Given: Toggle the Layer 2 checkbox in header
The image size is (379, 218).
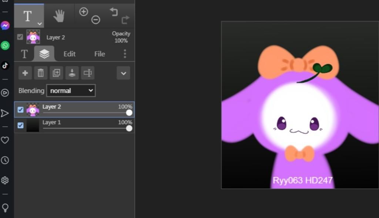Looking at the screenshot, I should pos(20,37).
